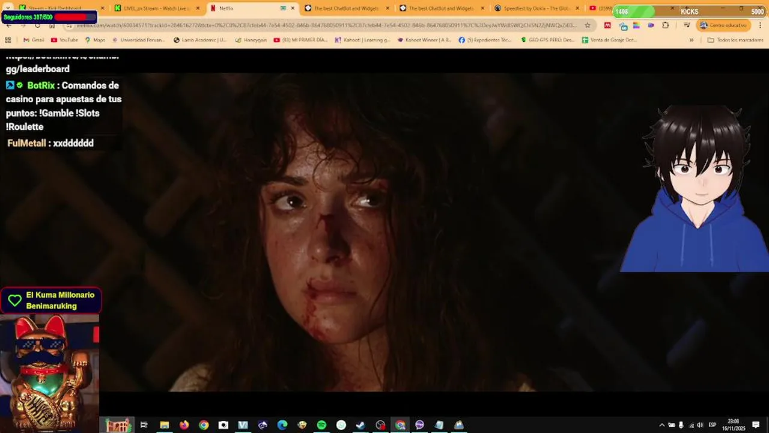Open the active Chrome window on taskbar
The width and height of the screenshot is (769, 433).
pos(400,425)
